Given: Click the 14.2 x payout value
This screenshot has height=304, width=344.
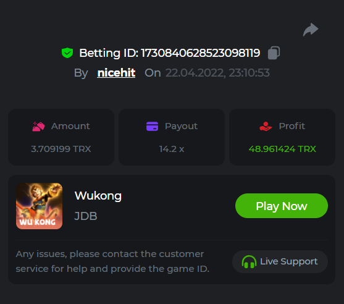Looking at the screenshot, I should click(172, 149).
